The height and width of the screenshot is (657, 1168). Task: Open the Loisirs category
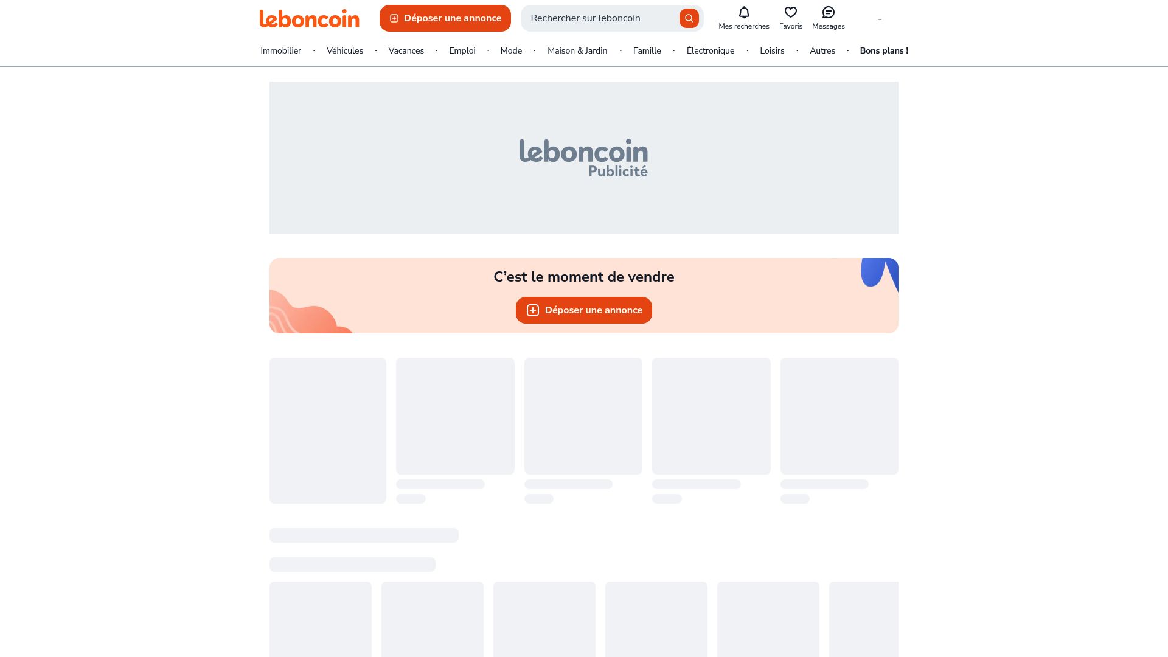point(772,50)
